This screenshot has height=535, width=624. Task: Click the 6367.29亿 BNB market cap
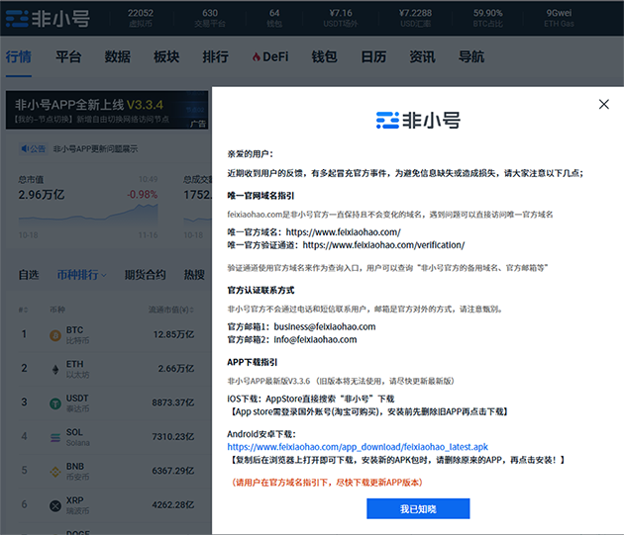[172, 471]
